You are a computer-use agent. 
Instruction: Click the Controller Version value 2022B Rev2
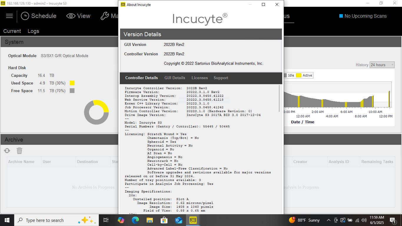coord(174,54)
